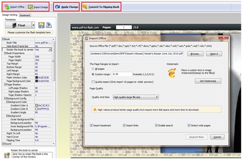Open the template dropdown arrow next to Float
Screen dimensions: 242x159
[33, 25]
